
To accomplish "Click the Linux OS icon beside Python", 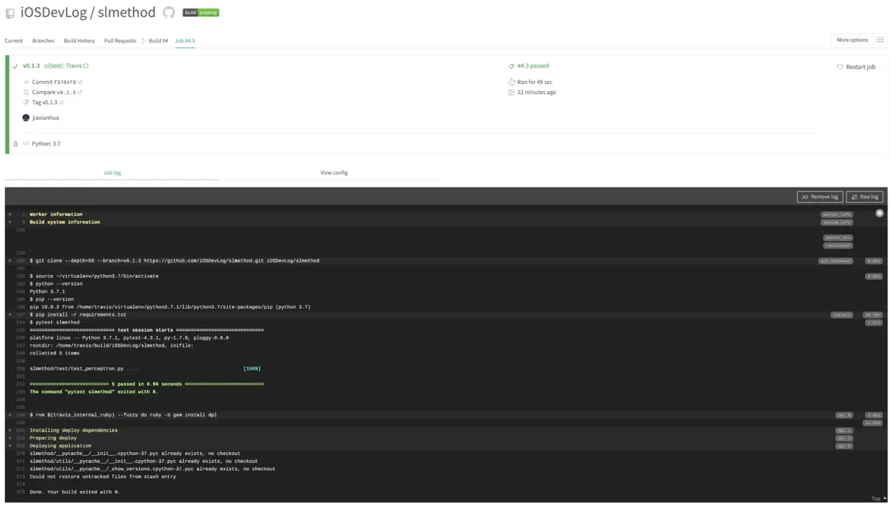I will [16, 144].
